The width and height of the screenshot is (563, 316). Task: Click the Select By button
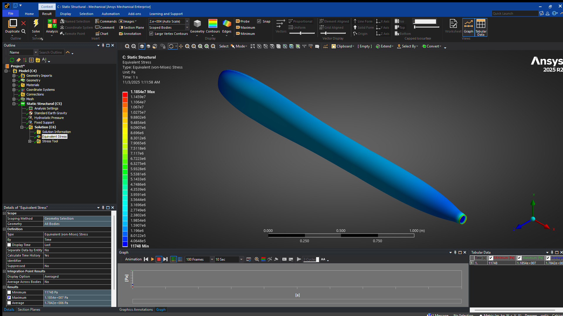coord(407,46)
